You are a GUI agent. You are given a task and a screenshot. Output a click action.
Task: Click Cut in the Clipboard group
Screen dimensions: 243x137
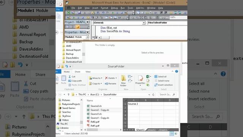72,76
